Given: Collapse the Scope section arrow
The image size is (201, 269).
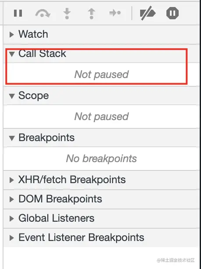Looking at the screenshot, I should 12,96.
